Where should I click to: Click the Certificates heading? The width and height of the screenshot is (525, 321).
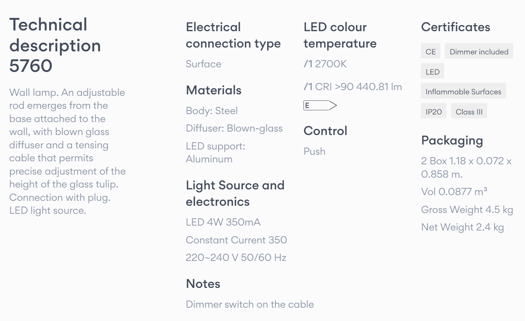(x=456, y=27)
